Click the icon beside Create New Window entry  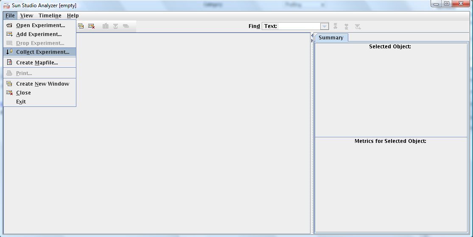tap(9, 84)
